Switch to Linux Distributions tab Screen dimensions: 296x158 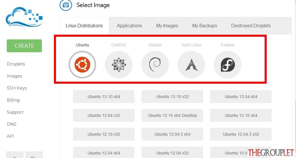click(84, 26)
